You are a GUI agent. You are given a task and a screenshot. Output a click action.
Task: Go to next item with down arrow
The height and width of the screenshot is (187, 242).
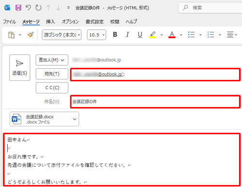58,8
